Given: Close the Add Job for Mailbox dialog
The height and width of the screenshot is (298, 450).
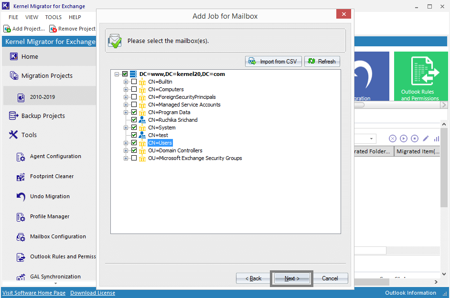Looking at the screenshot, I should point(344,14).
